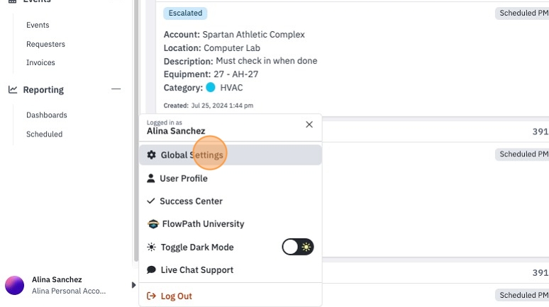Open Scheduled under Reporting
This screenshot has width=549, height=307.
(45, 134)
